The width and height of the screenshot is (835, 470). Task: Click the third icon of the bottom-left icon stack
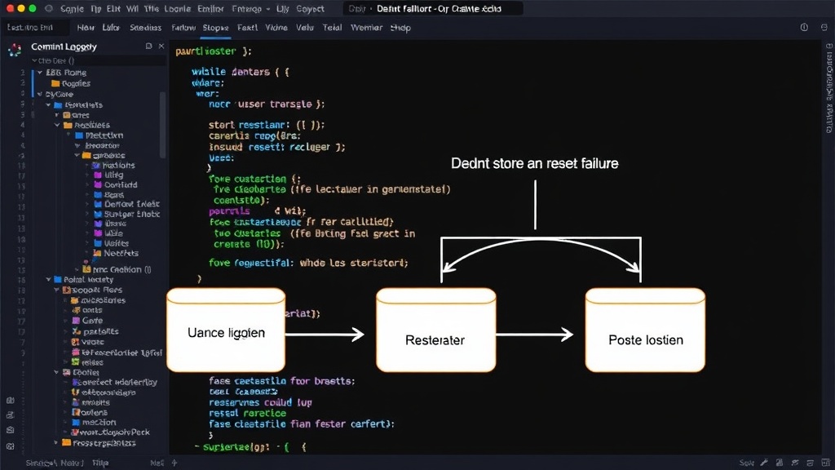tap(10, 430)
